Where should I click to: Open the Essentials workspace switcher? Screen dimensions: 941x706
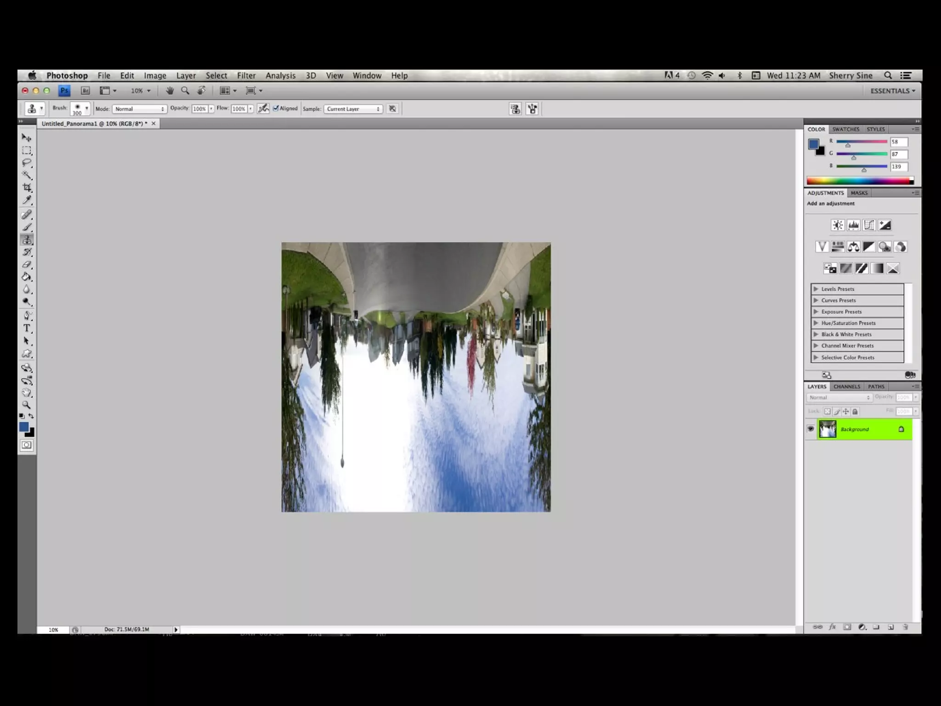[x=892, y=91]
